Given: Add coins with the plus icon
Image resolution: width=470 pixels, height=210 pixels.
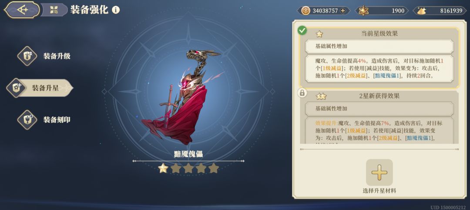Looking at the screenshot, I should point(343,11).
